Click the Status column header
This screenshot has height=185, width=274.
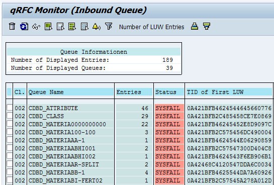click(166, 92)
